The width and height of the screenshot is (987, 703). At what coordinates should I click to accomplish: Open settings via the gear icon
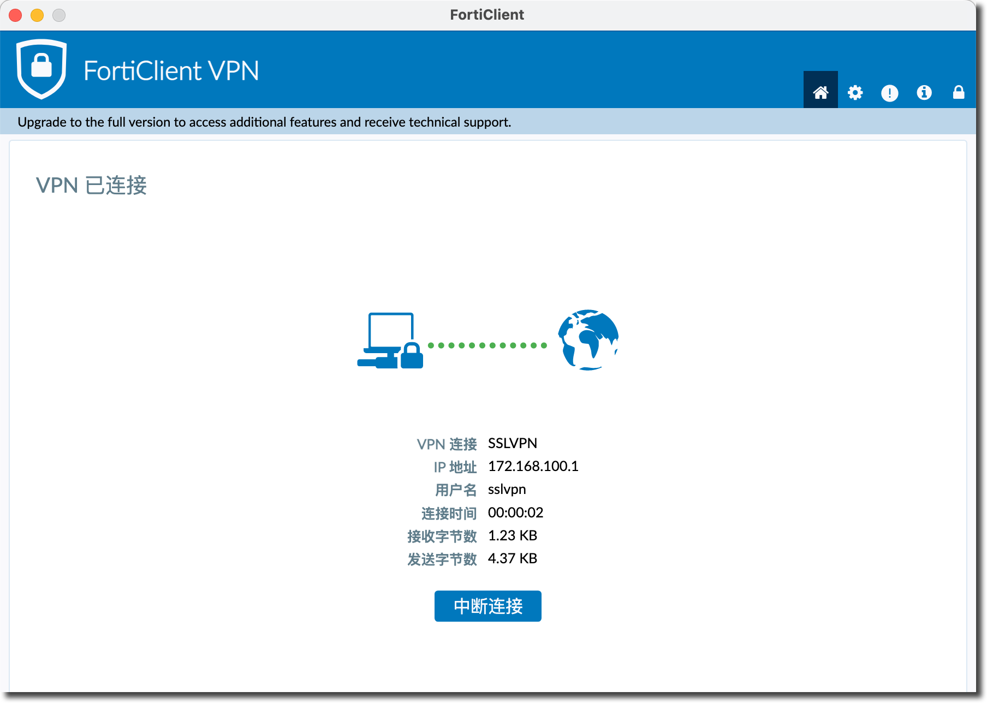pos(855,93)
